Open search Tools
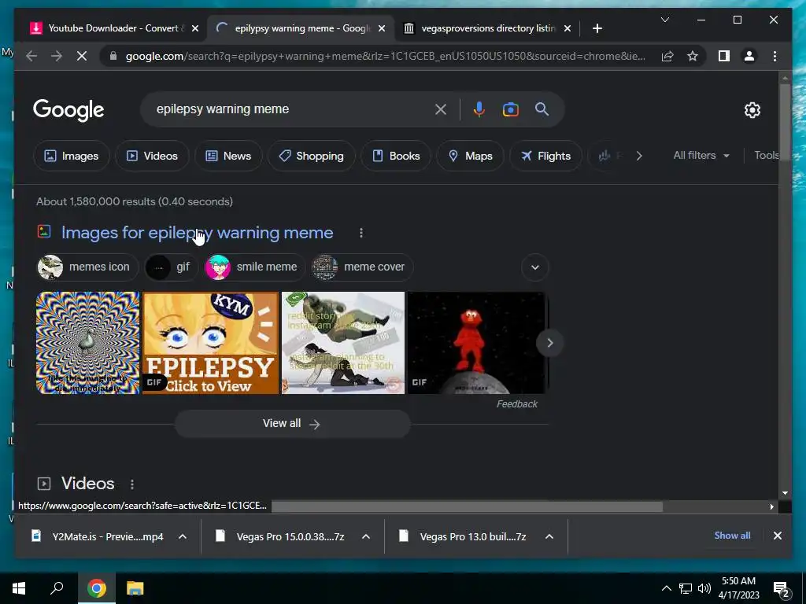This screenshot has height=604, width=806. pos(766,156)
